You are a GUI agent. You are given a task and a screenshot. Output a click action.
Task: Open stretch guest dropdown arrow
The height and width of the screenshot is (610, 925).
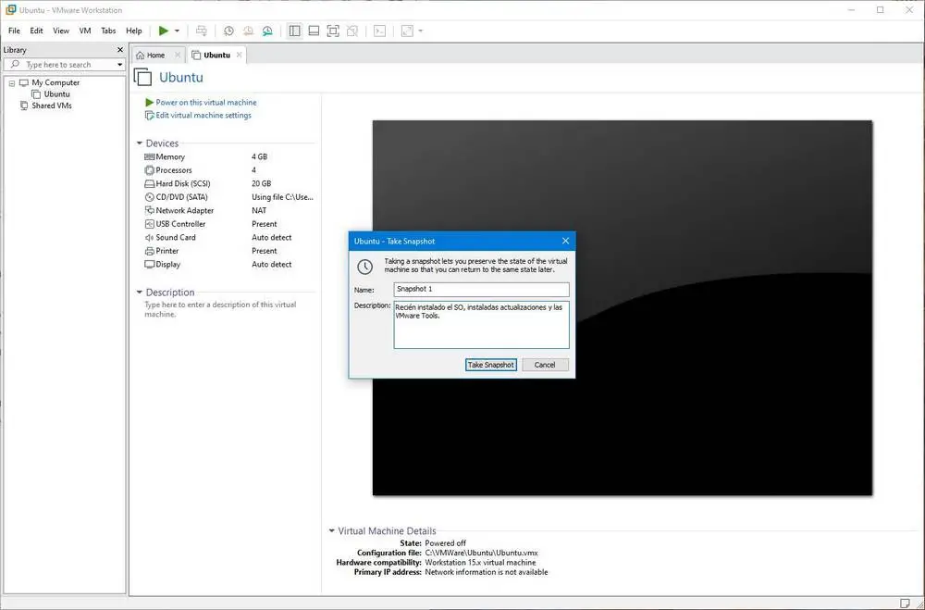tap(421, 31)
